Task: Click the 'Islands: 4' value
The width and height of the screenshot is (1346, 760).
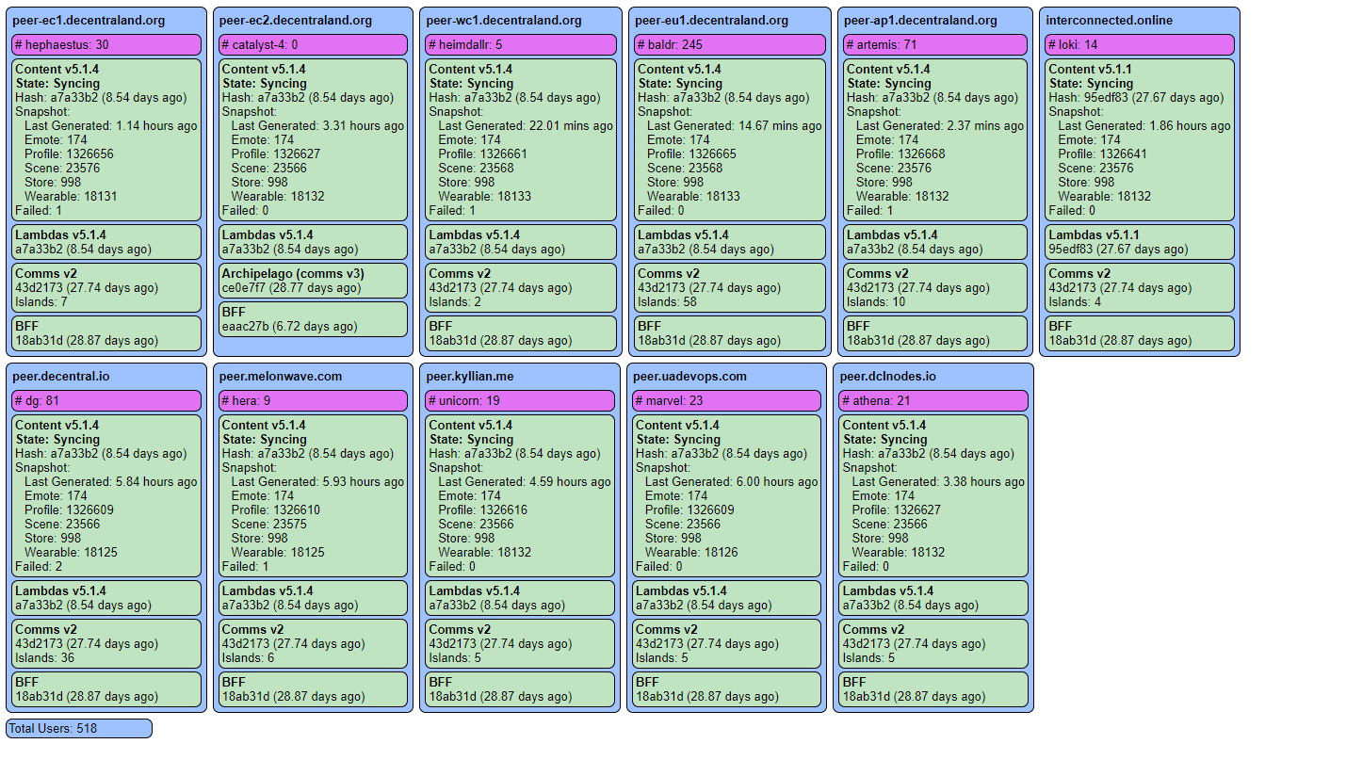Action: click(1076, 301)
